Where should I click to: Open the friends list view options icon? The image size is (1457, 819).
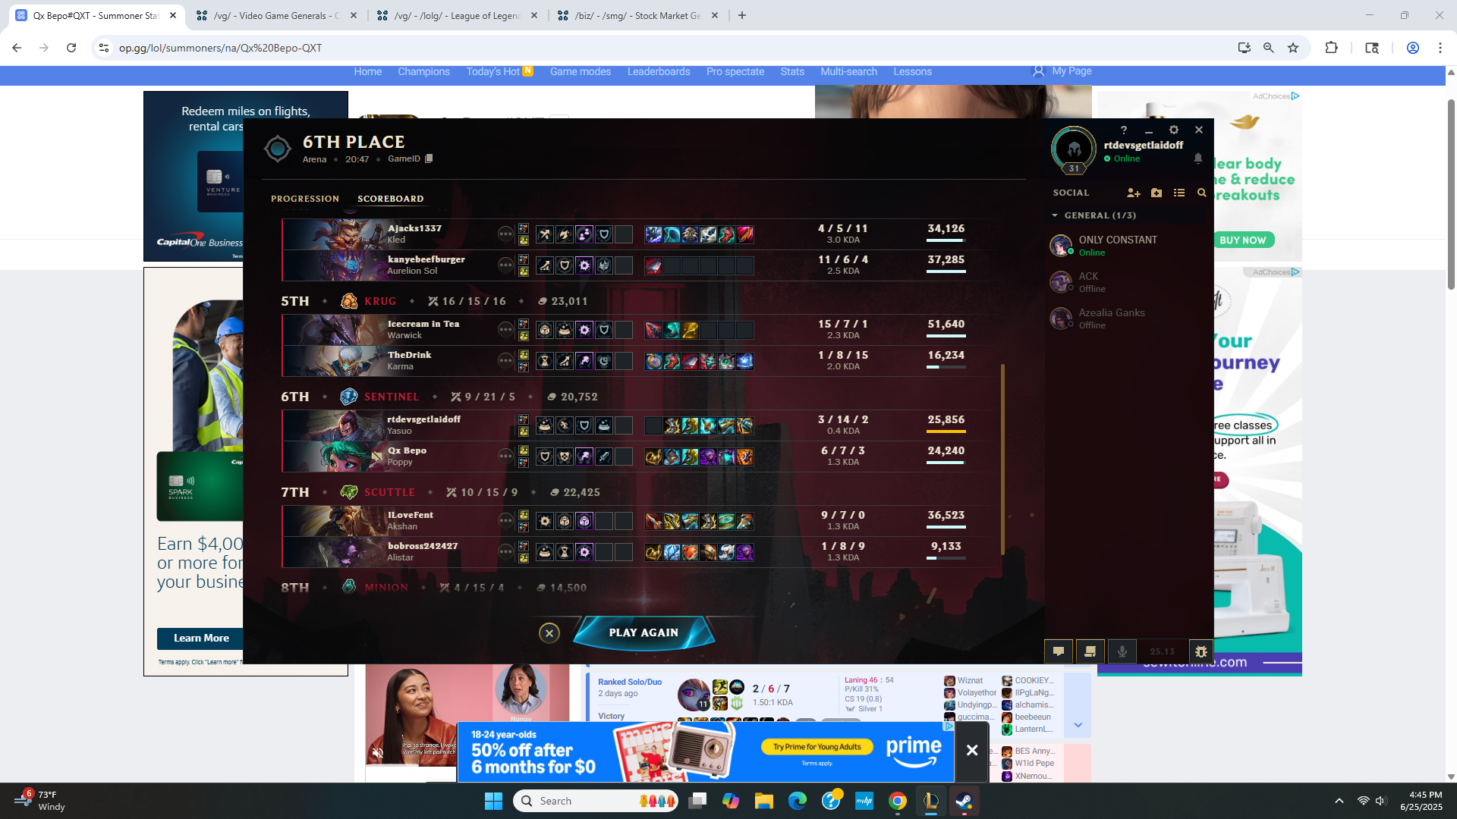pyautogui.click(x=1179, y=193)
